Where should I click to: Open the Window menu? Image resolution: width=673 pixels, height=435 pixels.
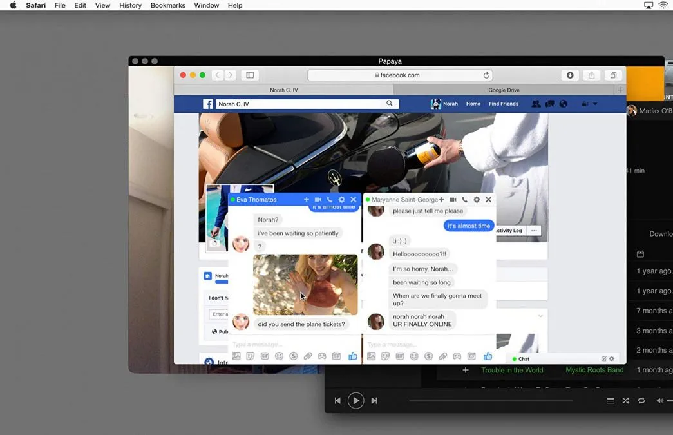tap(207, 5)
